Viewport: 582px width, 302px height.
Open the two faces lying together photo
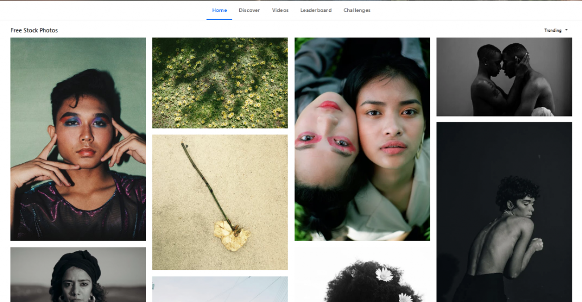point(362,139)
